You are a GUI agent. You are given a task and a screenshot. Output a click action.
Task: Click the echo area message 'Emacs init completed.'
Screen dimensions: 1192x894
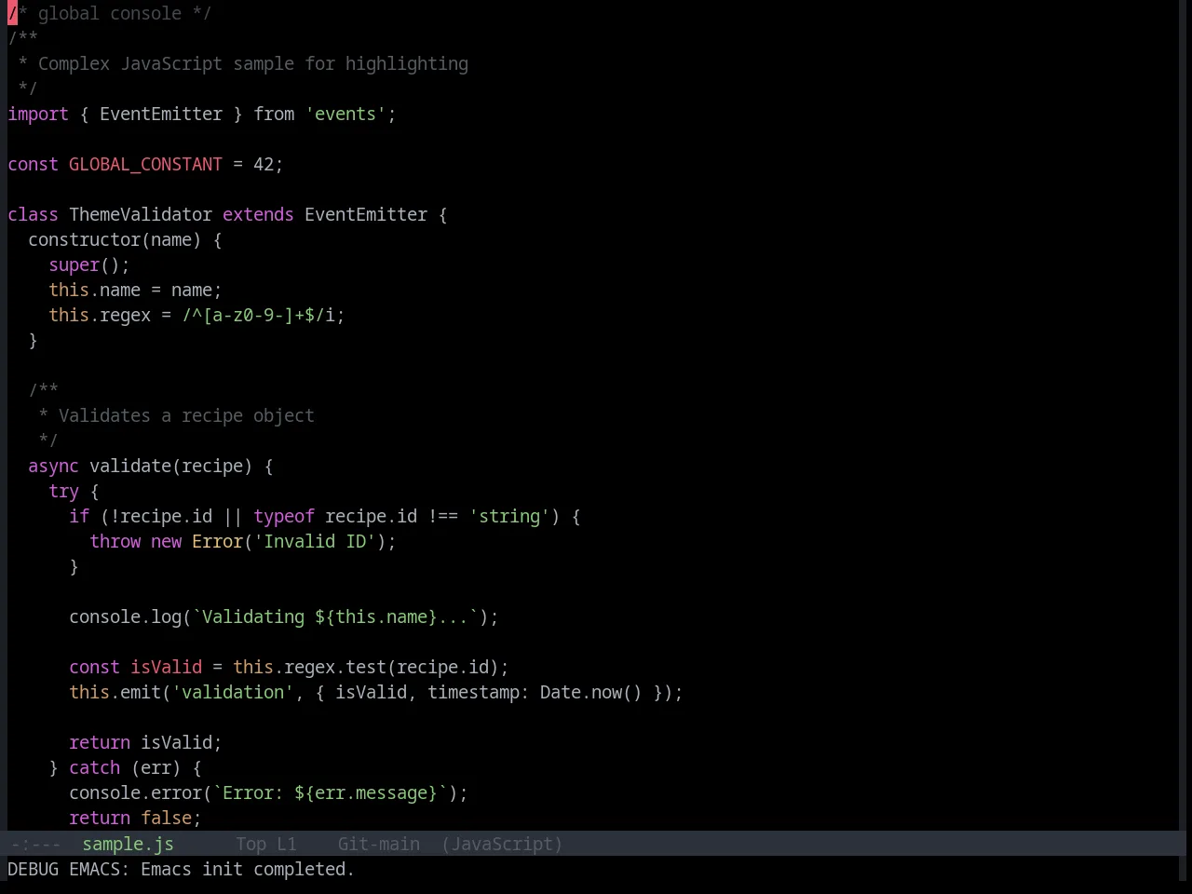click(x=248, y=869)
